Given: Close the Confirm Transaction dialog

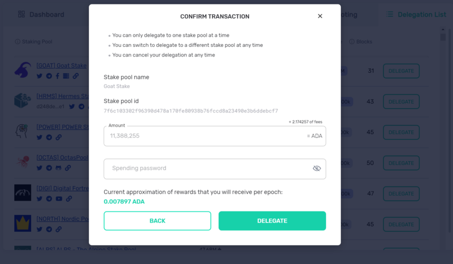Looking at the screenshot, I should coord(320,16).
